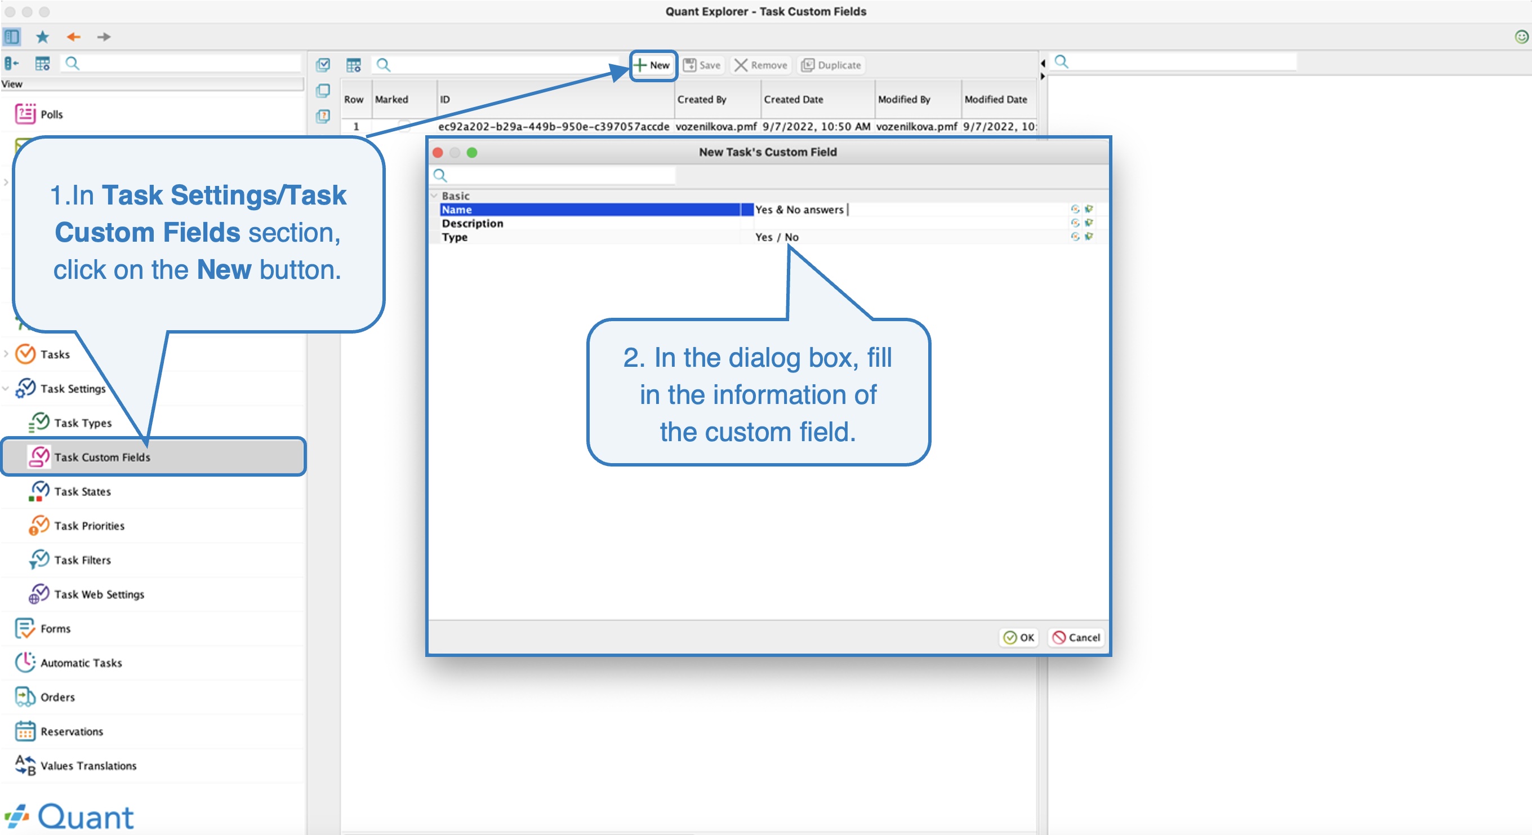Click the pin icon on Type row
Image resolution: width=1532 pixels, height=835 pixels.
(1088, 237)
